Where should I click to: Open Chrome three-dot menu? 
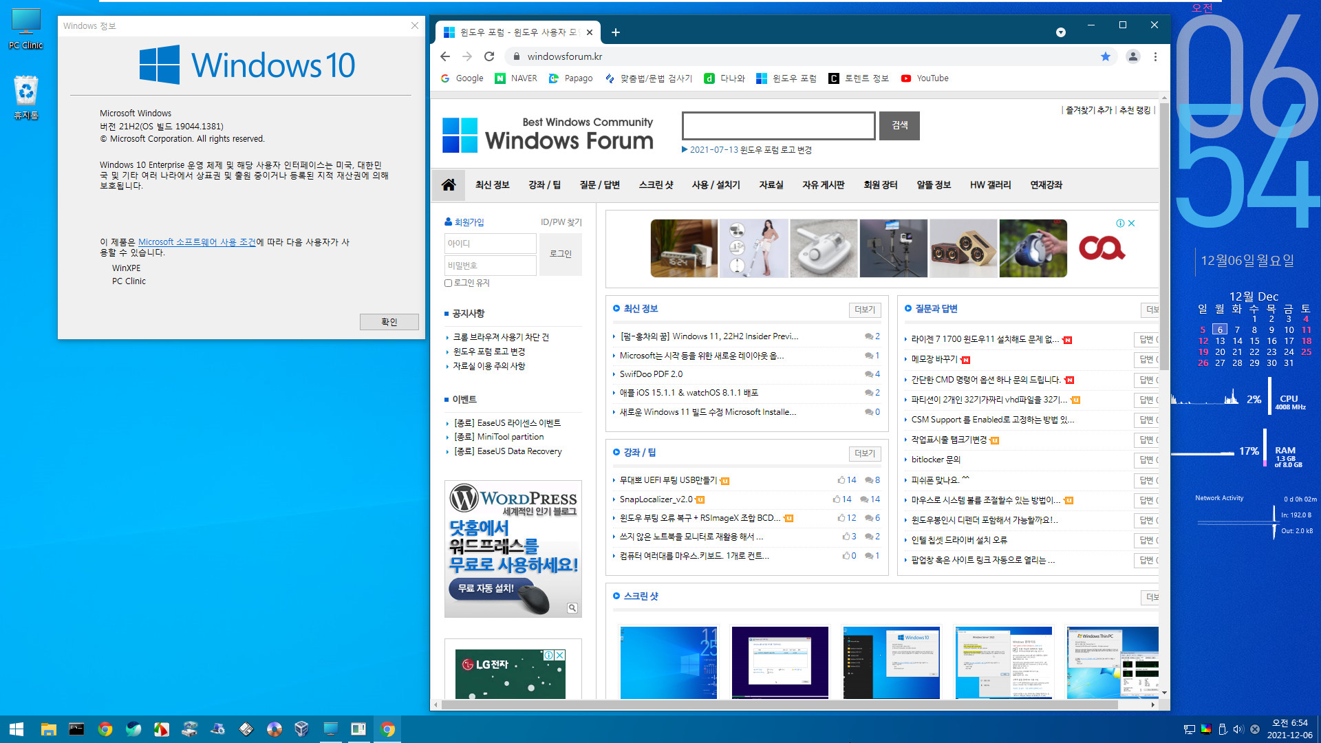tap(1155, 56)
